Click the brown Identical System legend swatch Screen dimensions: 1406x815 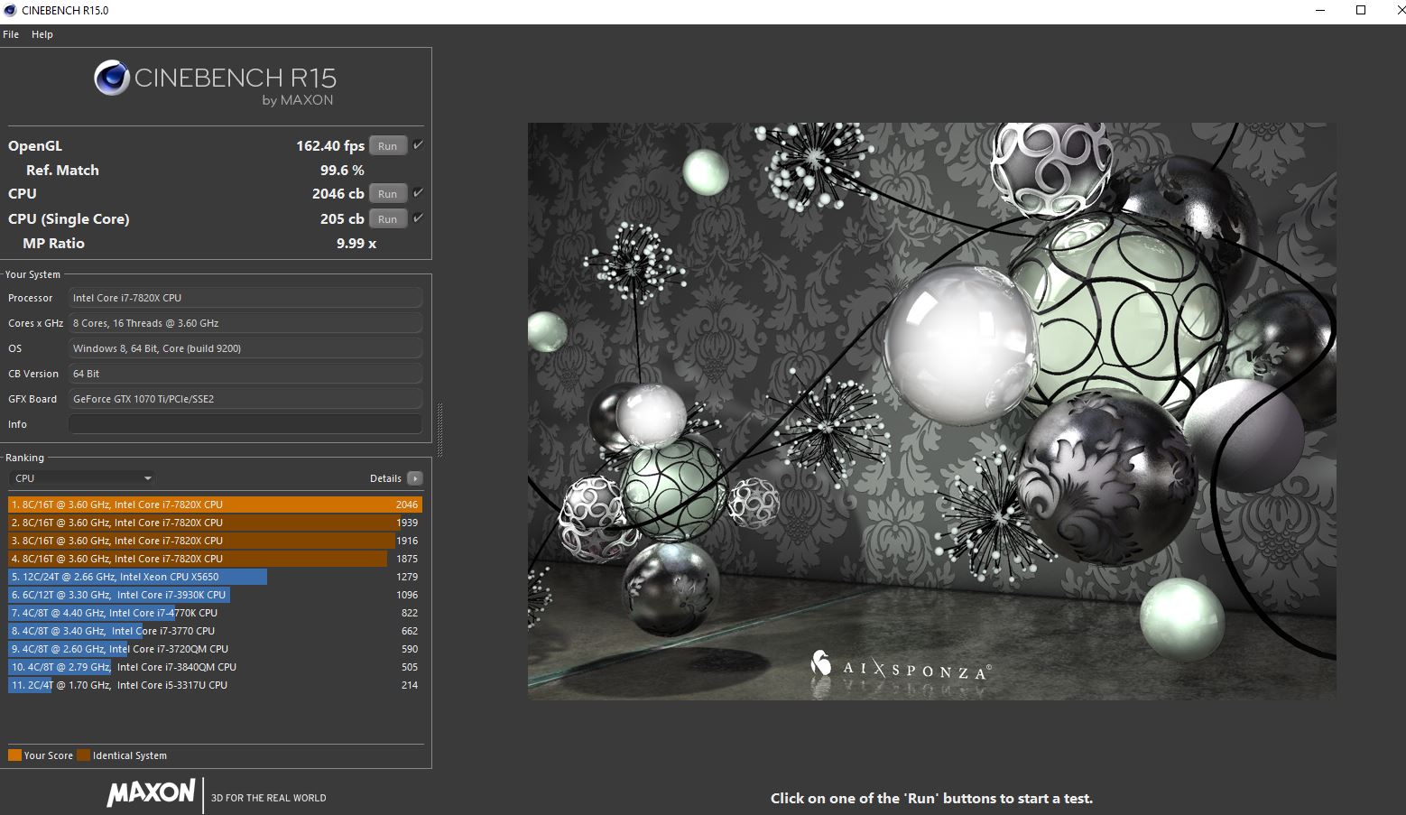83,755
